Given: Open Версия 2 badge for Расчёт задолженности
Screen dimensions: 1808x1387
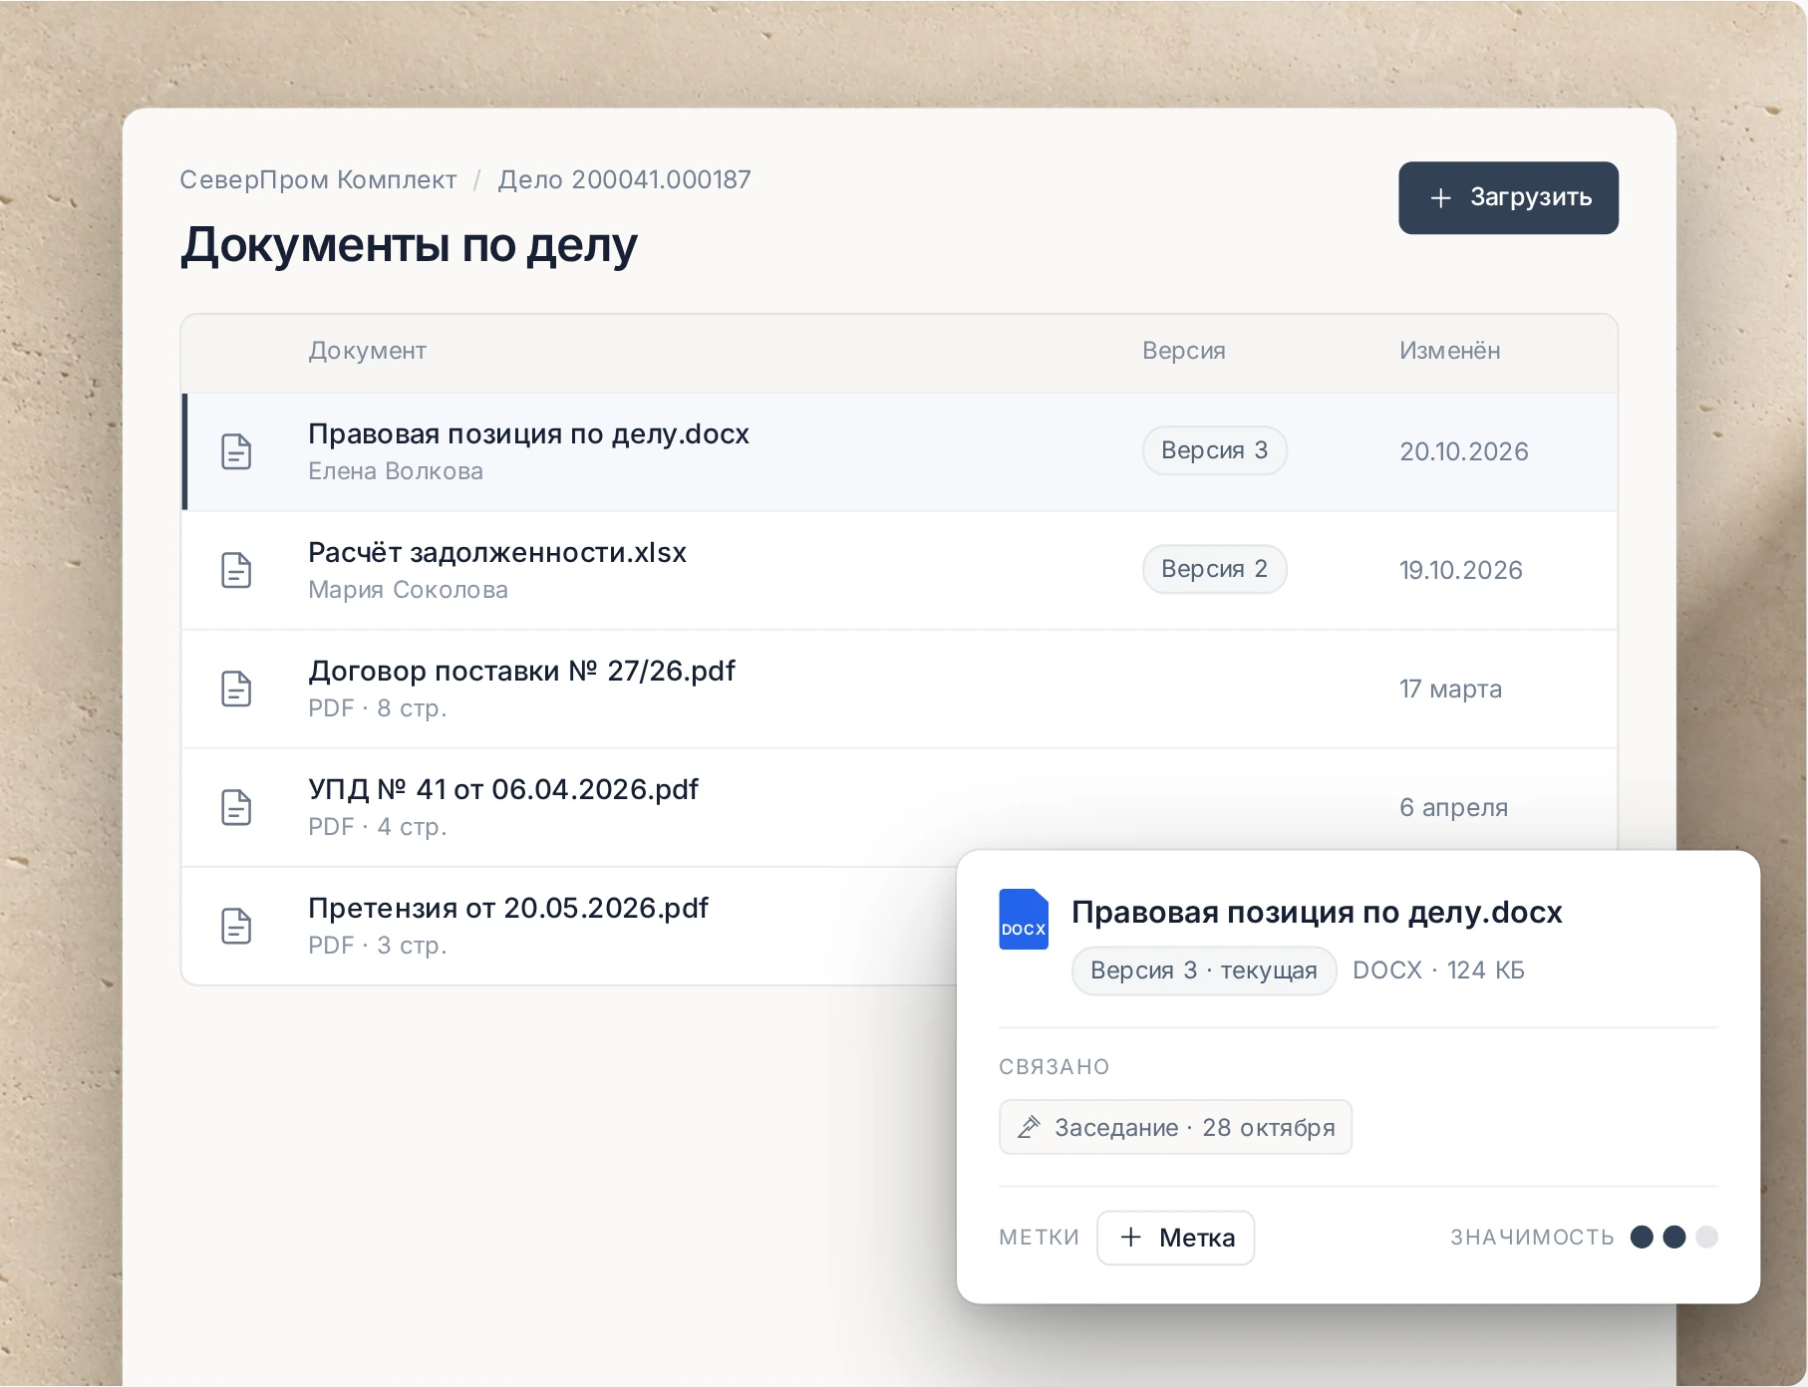Looking at the screenshot, I should click(x=1214, y=569).
